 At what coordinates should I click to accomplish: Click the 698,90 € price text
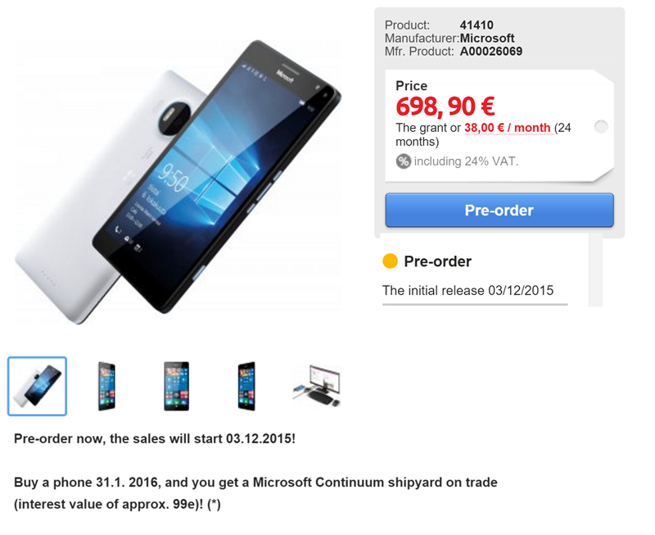[445, 107]
